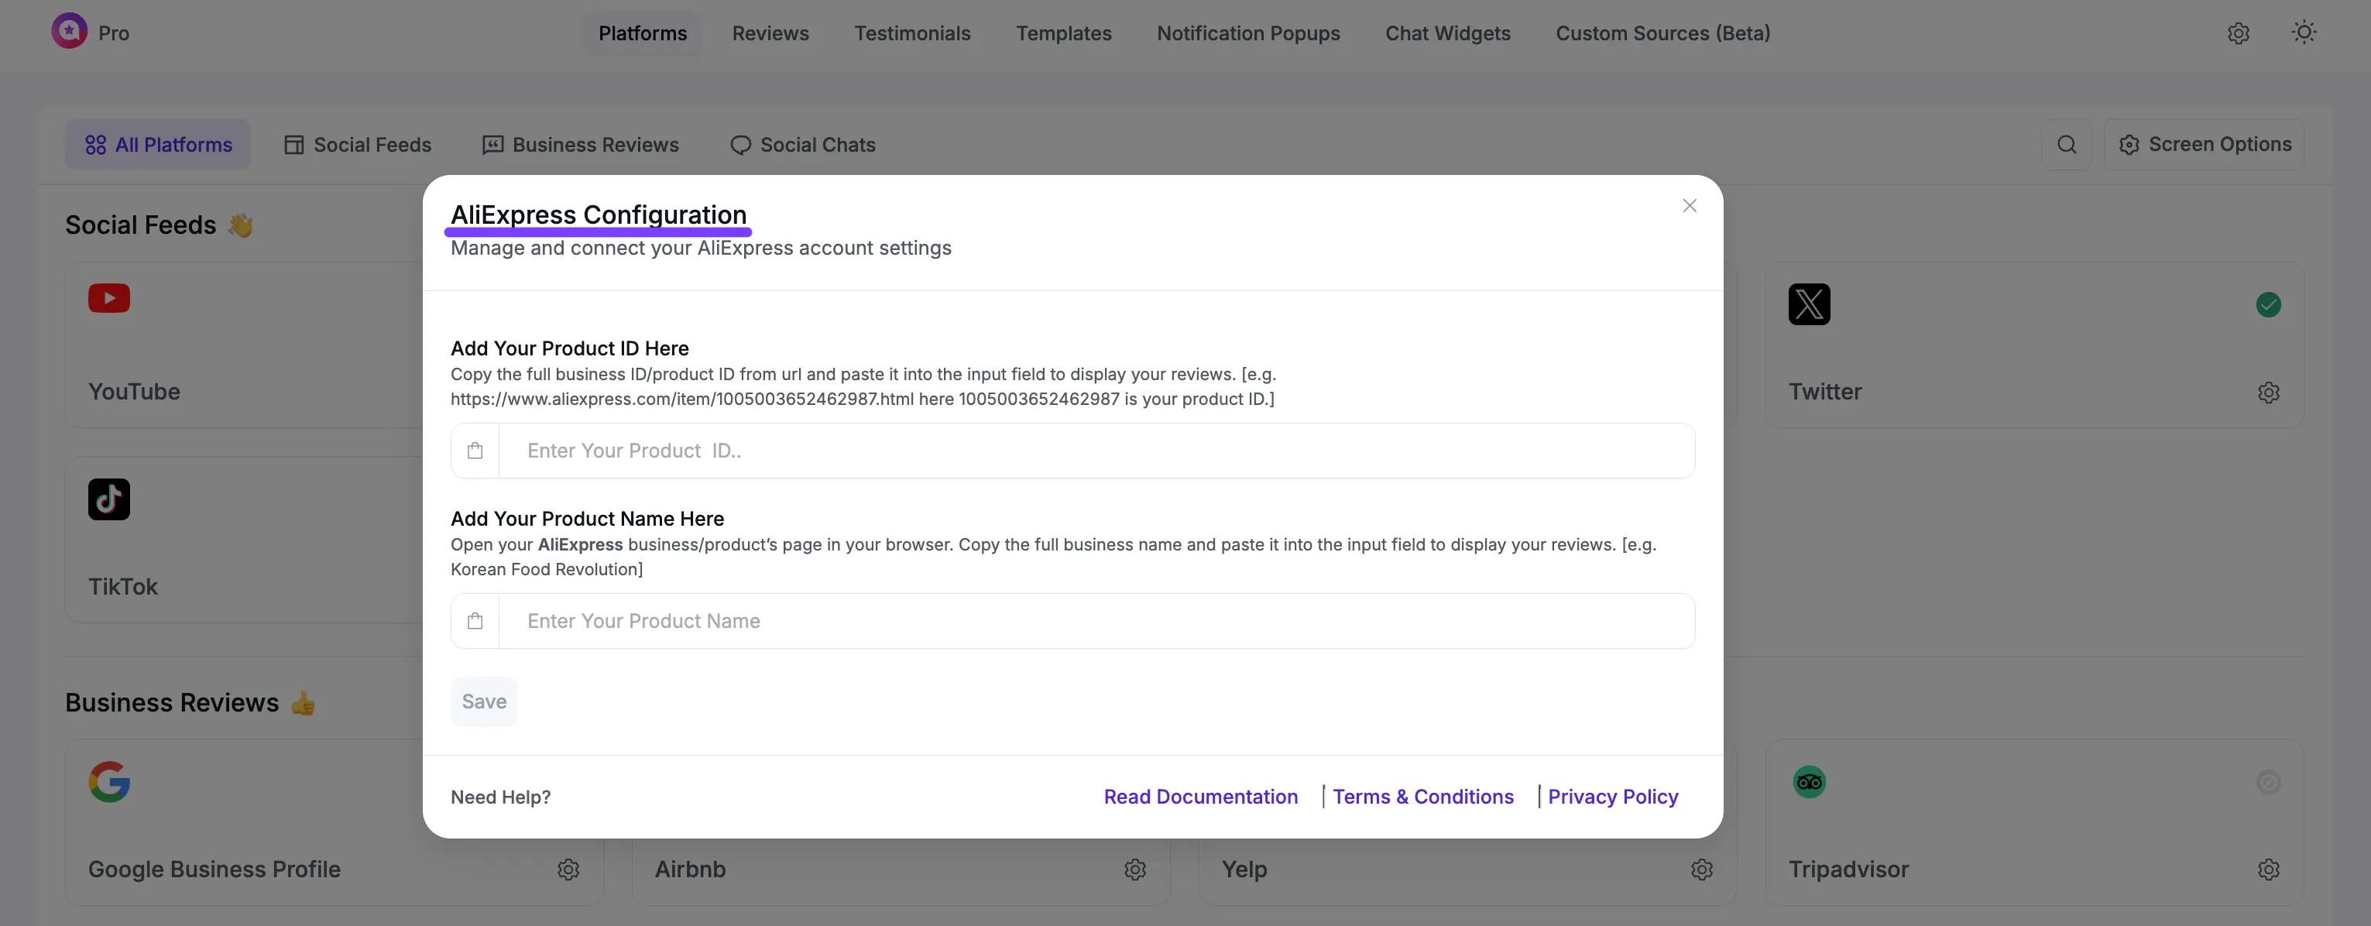Screen dimensions: 2371x926
Task: Click the YouTube platform icon
Action: click(x=108, y=298)
